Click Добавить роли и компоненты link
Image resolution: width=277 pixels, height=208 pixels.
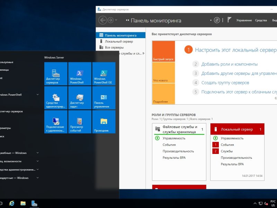pos(230,64)
